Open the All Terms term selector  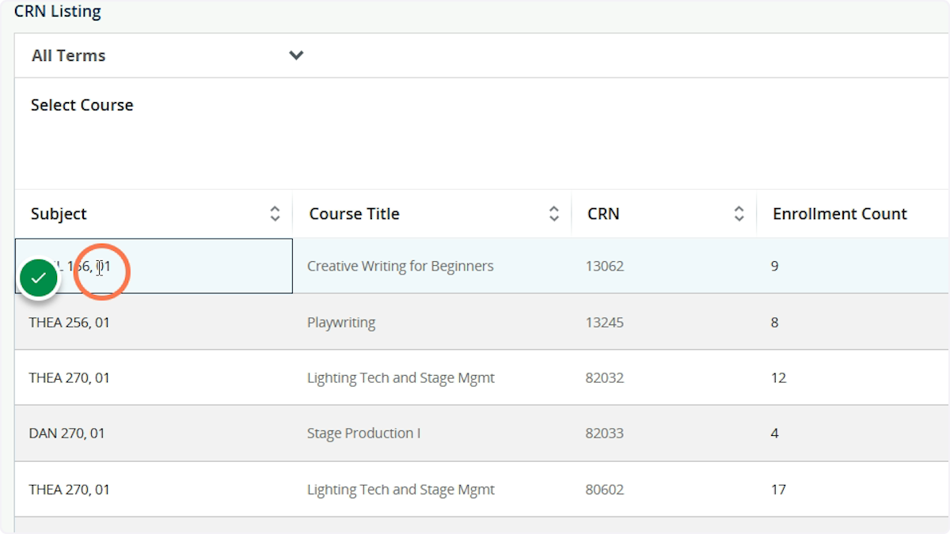click(69, 55)
